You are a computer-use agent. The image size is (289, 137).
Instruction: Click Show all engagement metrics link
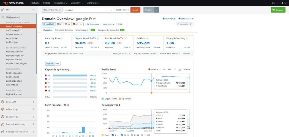(x=187, y=53)
